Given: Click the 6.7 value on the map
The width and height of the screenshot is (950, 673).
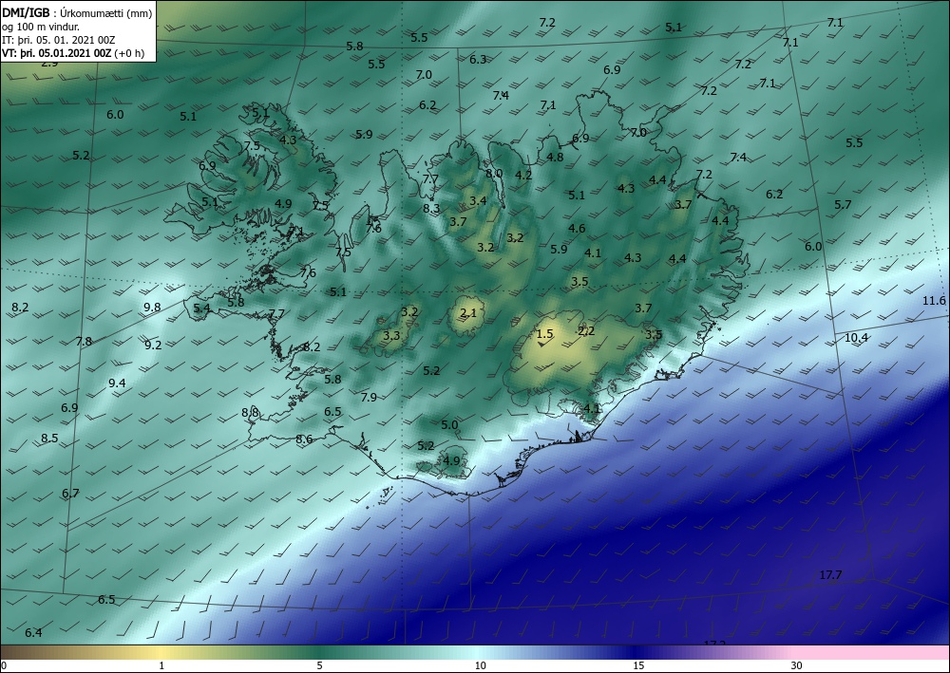Looking at the screenshot, I should point(70,494).
